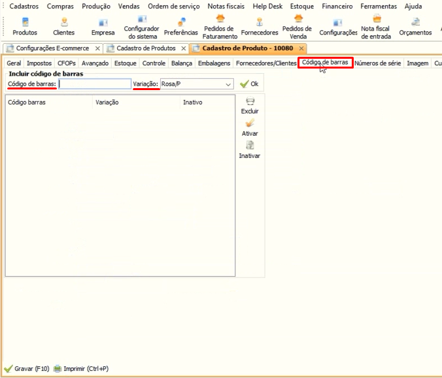
Task: Close the Cadastro de Produto - 10080 tab
Action: click(301, 48)
